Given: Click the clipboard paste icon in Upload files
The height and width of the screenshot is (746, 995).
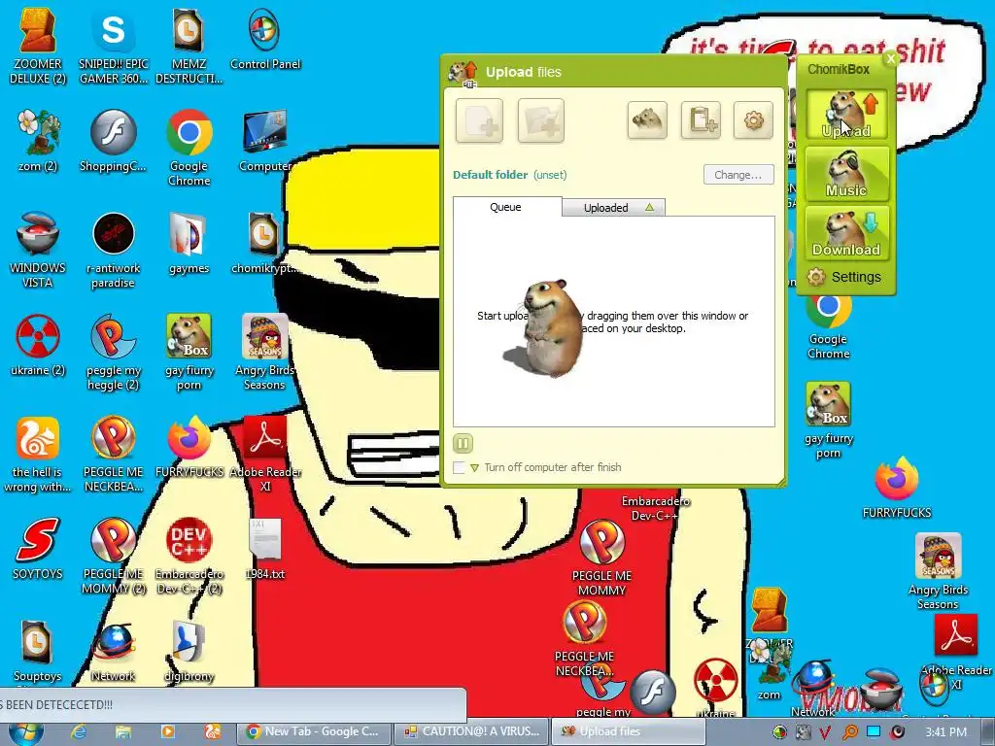Looking at the screenshot, I should coord(701,119).
